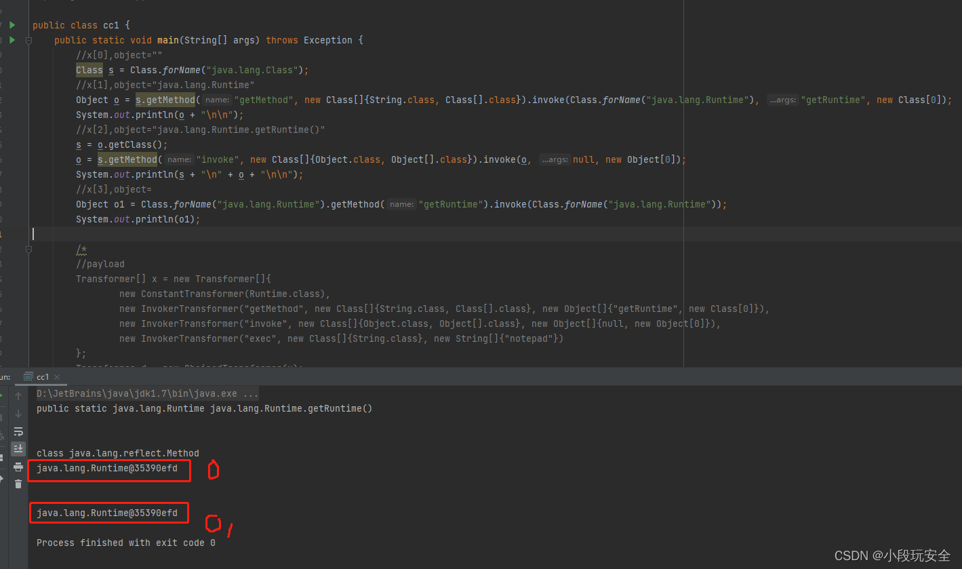Run class cc1 from gutter arrow

click(x=12, y=25)
